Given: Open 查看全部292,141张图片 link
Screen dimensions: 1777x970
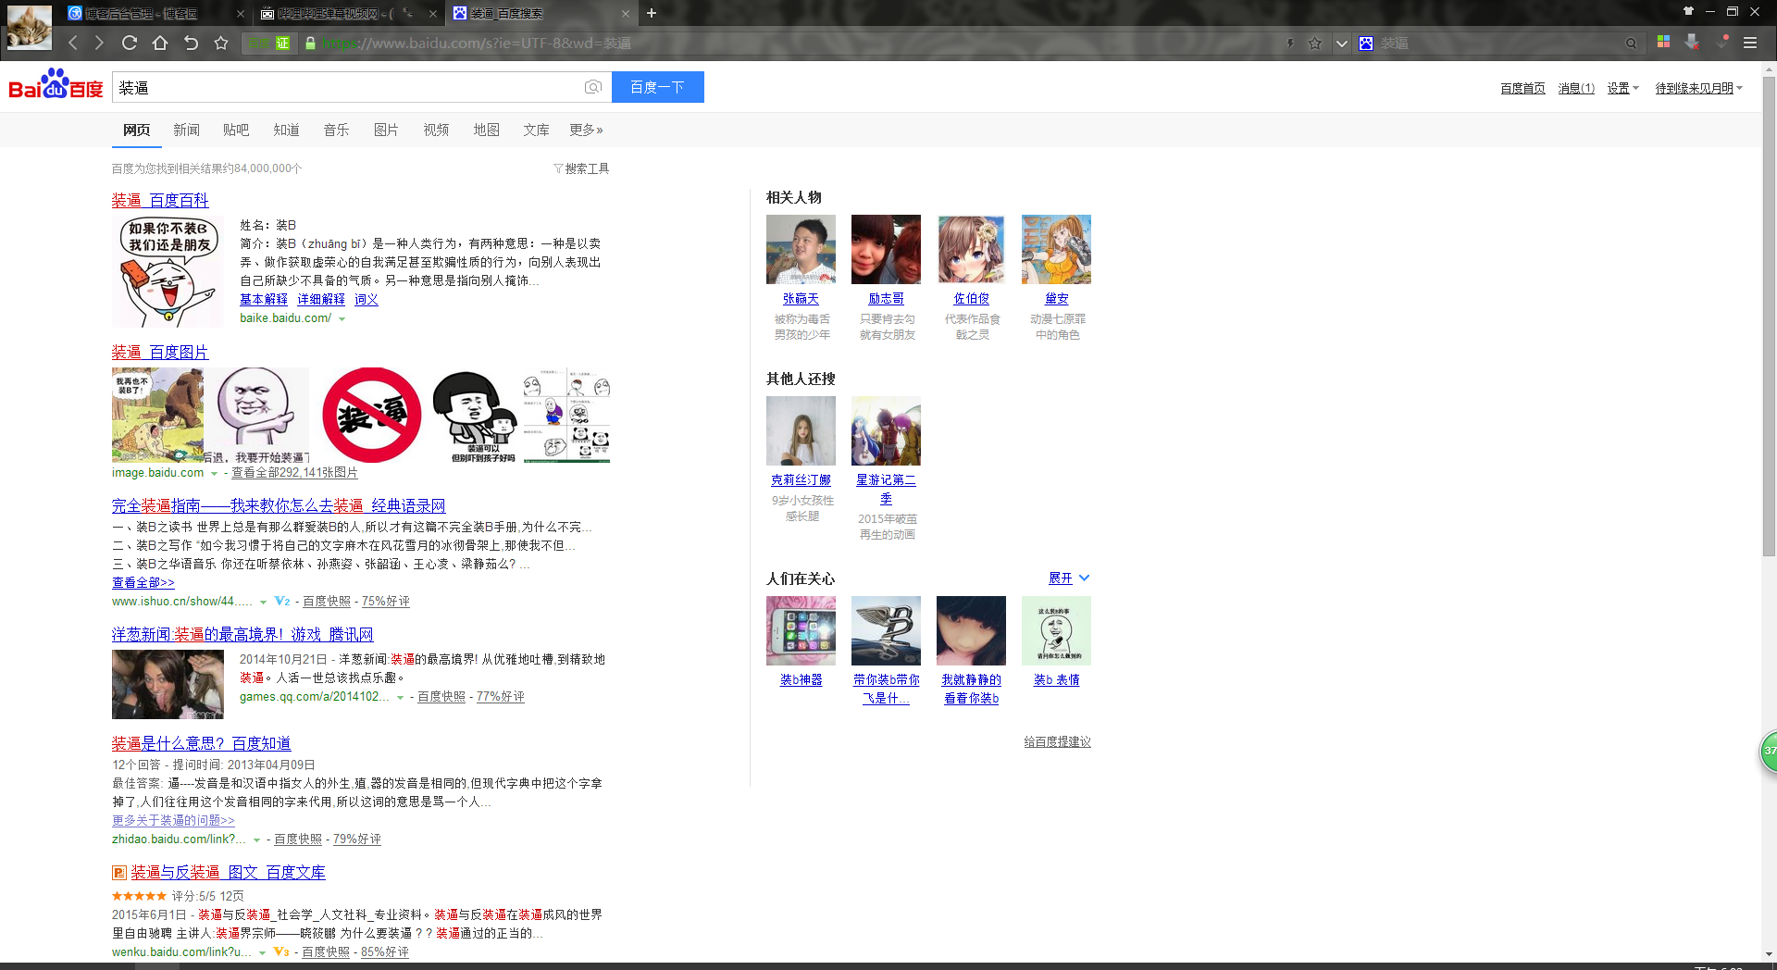Looking at the screenshot, I should tap(294, 472).
